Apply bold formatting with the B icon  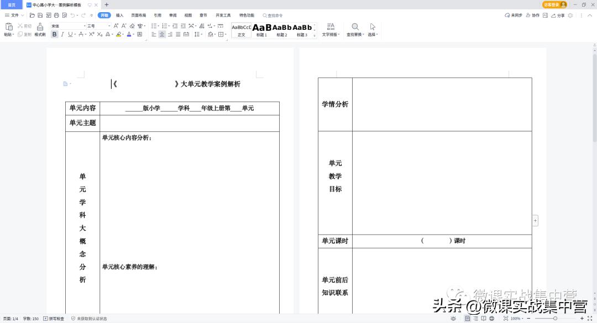54,34
